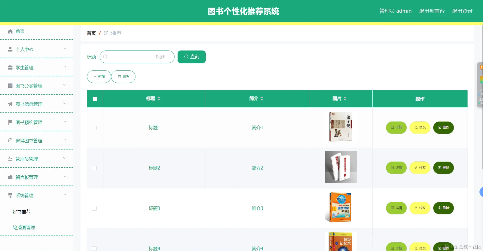
Task: Click the bell icon beside 退换图书管理
Action: pyautogui.click(x=10, y=141)
